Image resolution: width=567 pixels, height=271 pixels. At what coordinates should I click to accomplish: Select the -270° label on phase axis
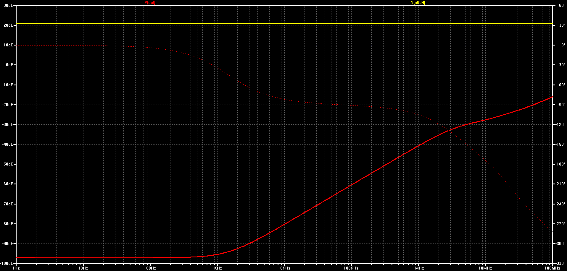(561, 224)
